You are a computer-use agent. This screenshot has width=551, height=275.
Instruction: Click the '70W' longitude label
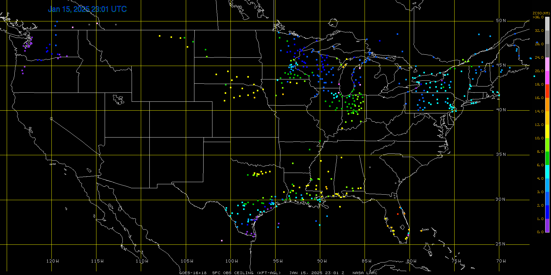(501, 261)
